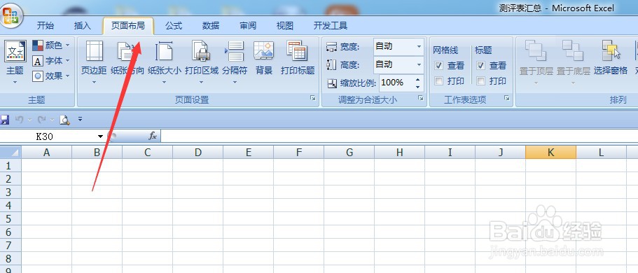Open the 效果 theme effects menu
Screen dimensions: 638x273
pos(51,76)
